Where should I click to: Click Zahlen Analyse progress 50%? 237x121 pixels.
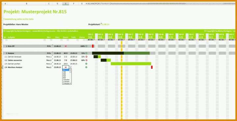point(83,57)
